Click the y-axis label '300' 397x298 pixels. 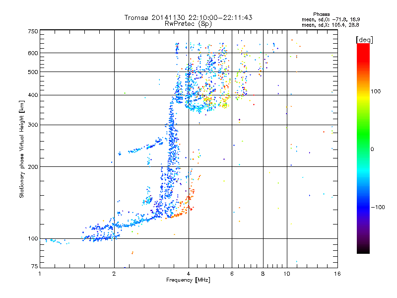(33, 125)
